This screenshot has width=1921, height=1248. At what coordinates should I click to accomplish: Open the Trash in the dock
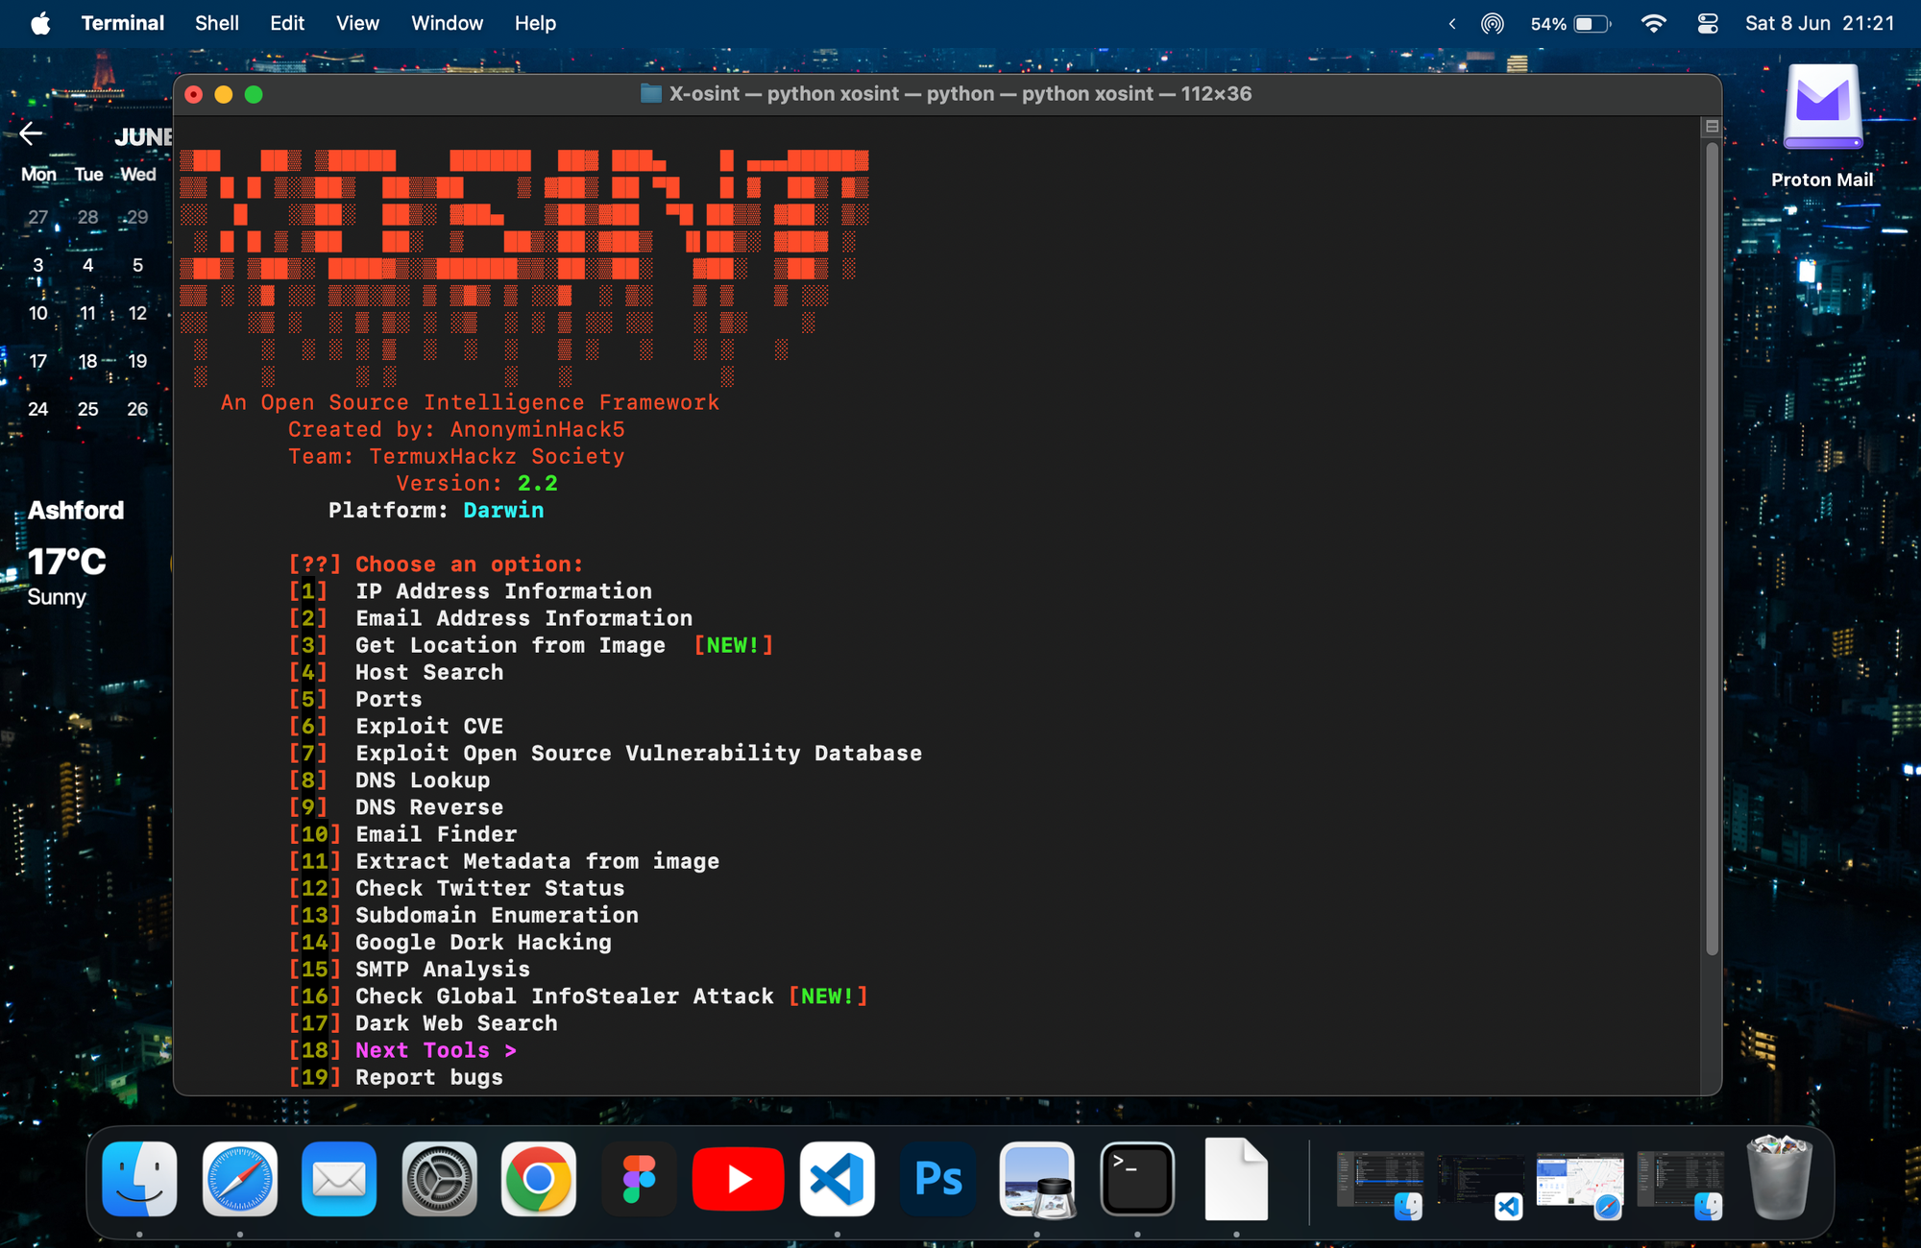(1779, 1180)
